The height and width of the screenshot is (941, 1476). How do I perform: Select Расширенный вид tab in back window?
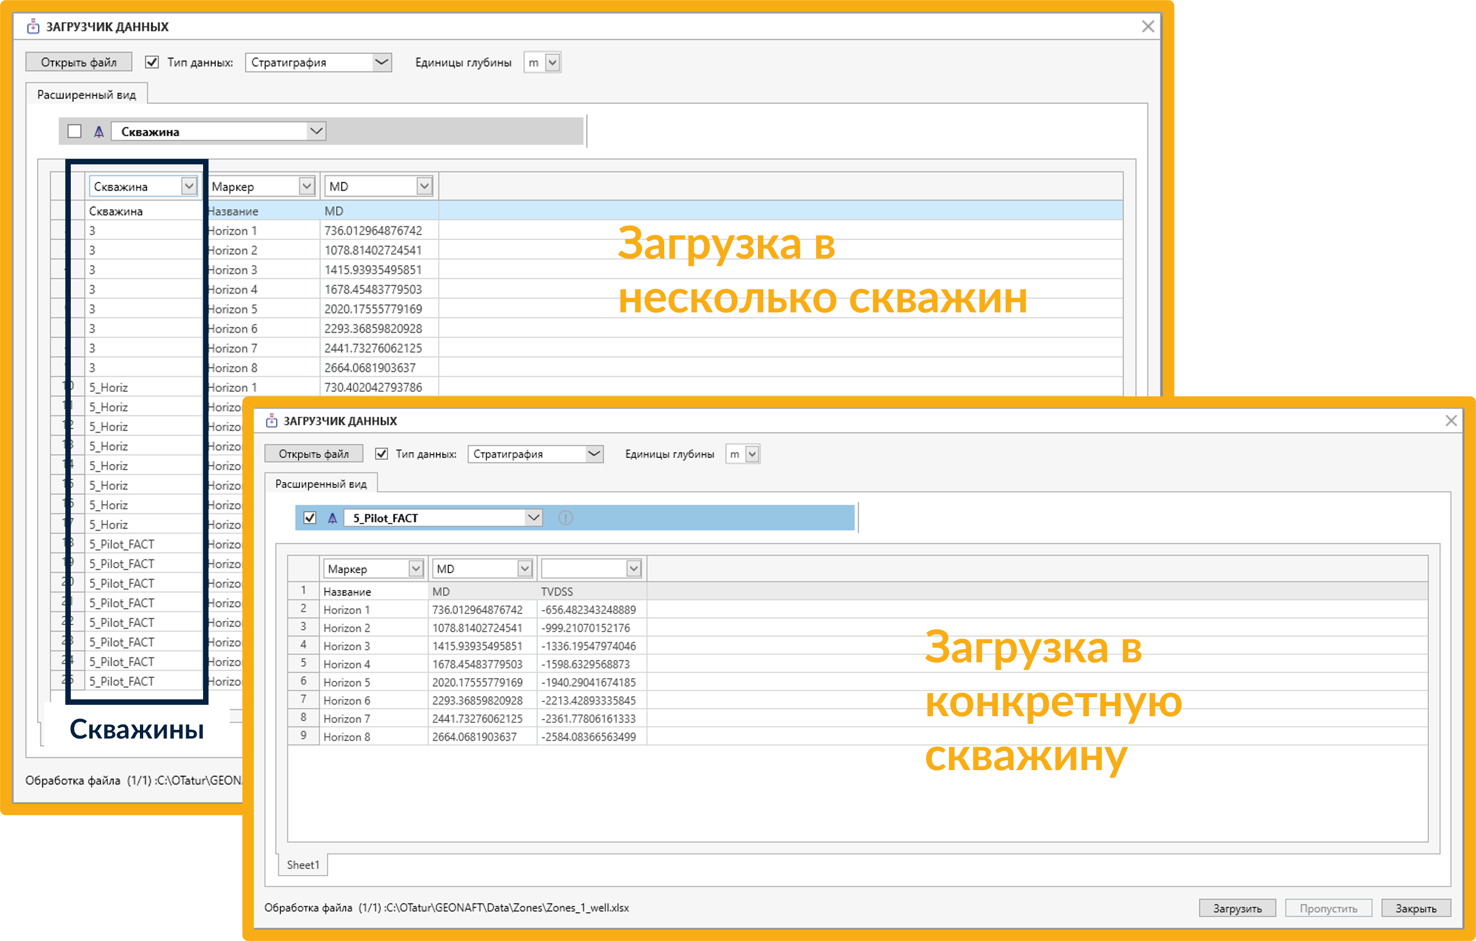87,94
